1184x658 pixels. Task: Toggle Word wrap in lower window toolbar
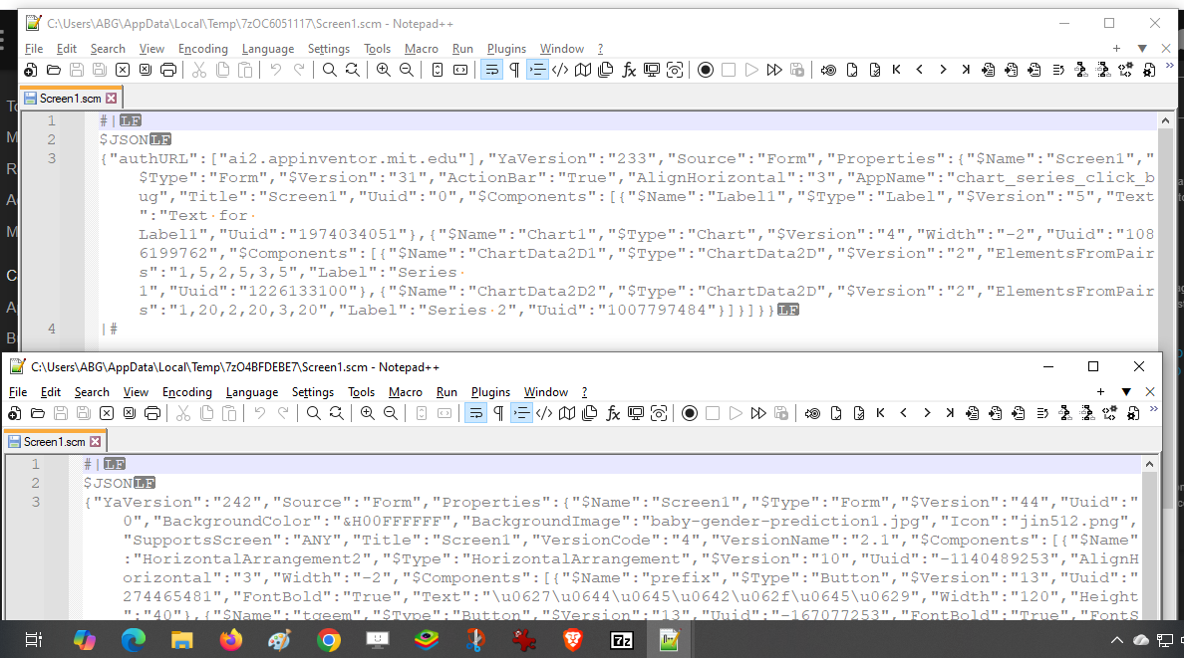[475, 413]
